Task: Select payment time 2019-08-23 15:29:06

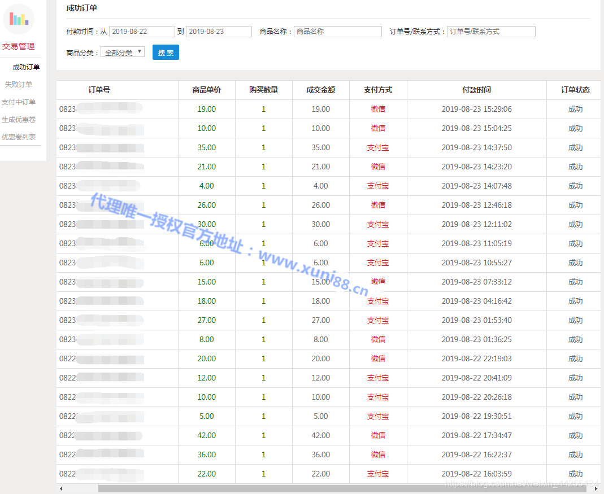Action: [x=476, y=109]
